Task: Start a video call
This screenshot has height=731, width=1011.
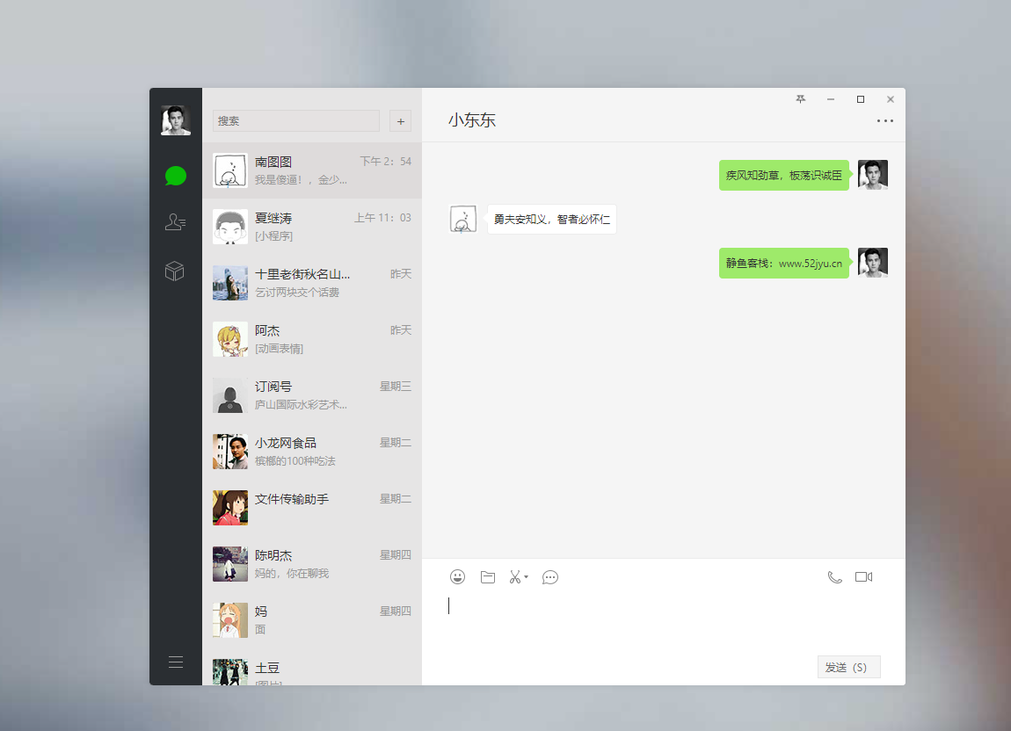Action: click(x=863, y=577)
